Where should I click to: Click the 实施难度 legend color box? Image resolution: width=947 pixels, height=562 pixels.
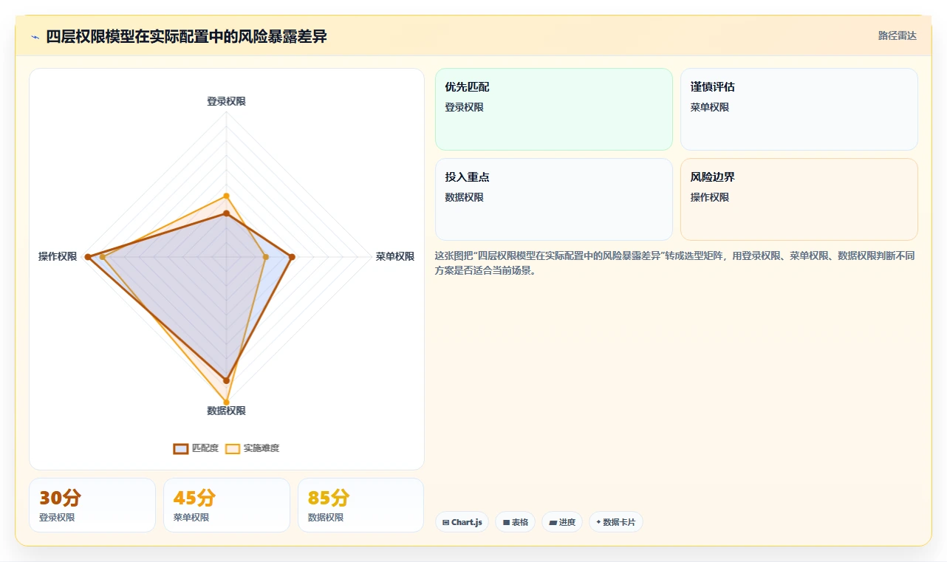point(233,448)
